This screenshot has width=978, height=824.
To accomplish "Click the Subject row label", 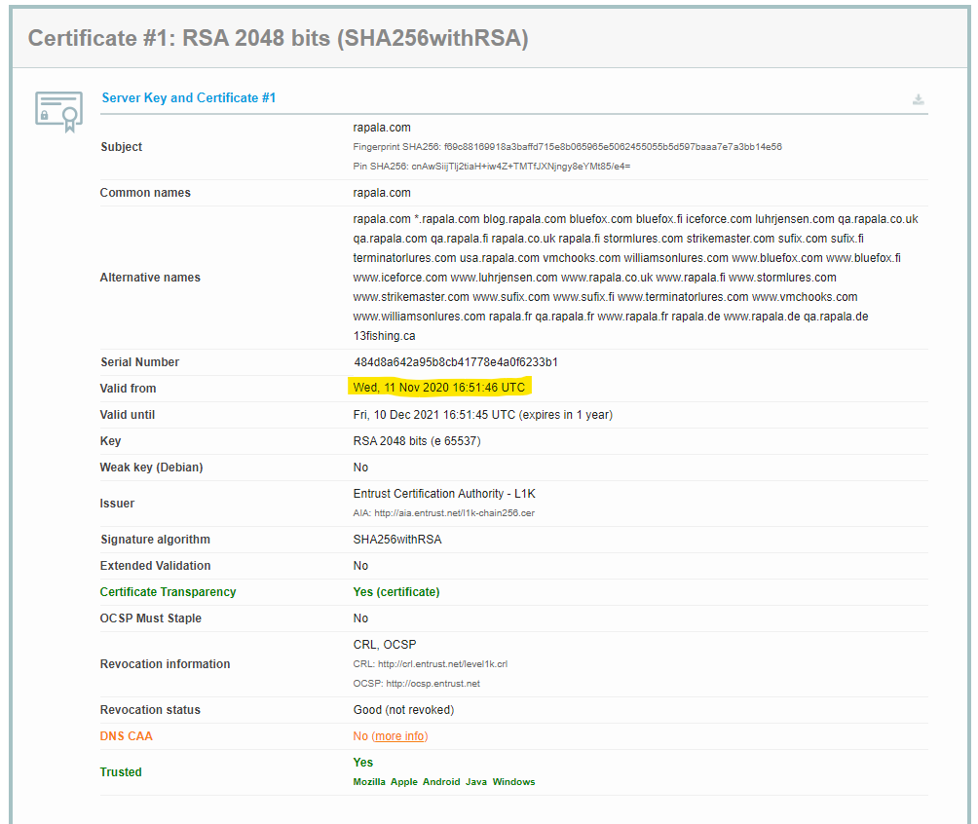I will point(122,146).
